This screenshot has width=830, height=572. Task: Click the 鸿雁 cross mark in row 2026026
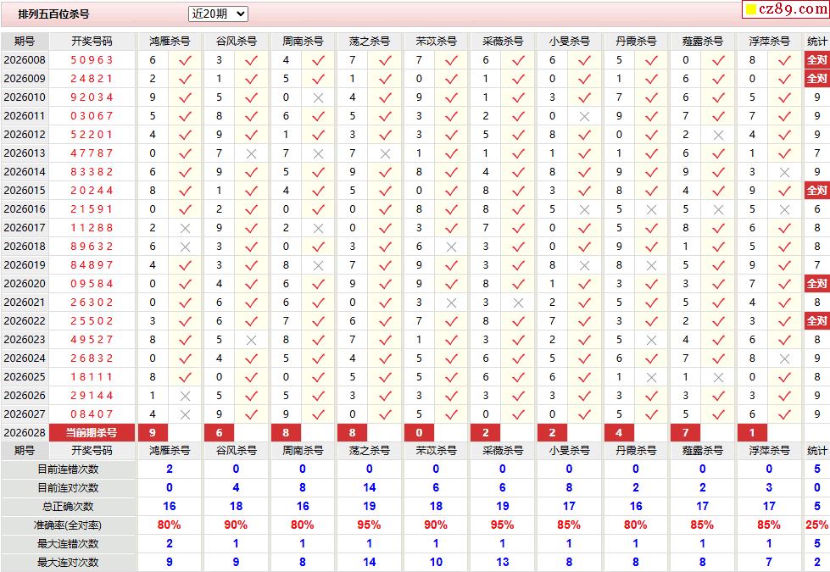(185, 396)
